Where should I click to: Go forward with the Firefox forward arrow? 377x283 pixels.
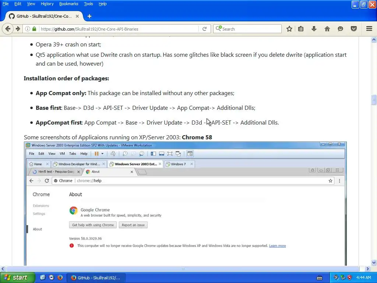coord(18,29)
